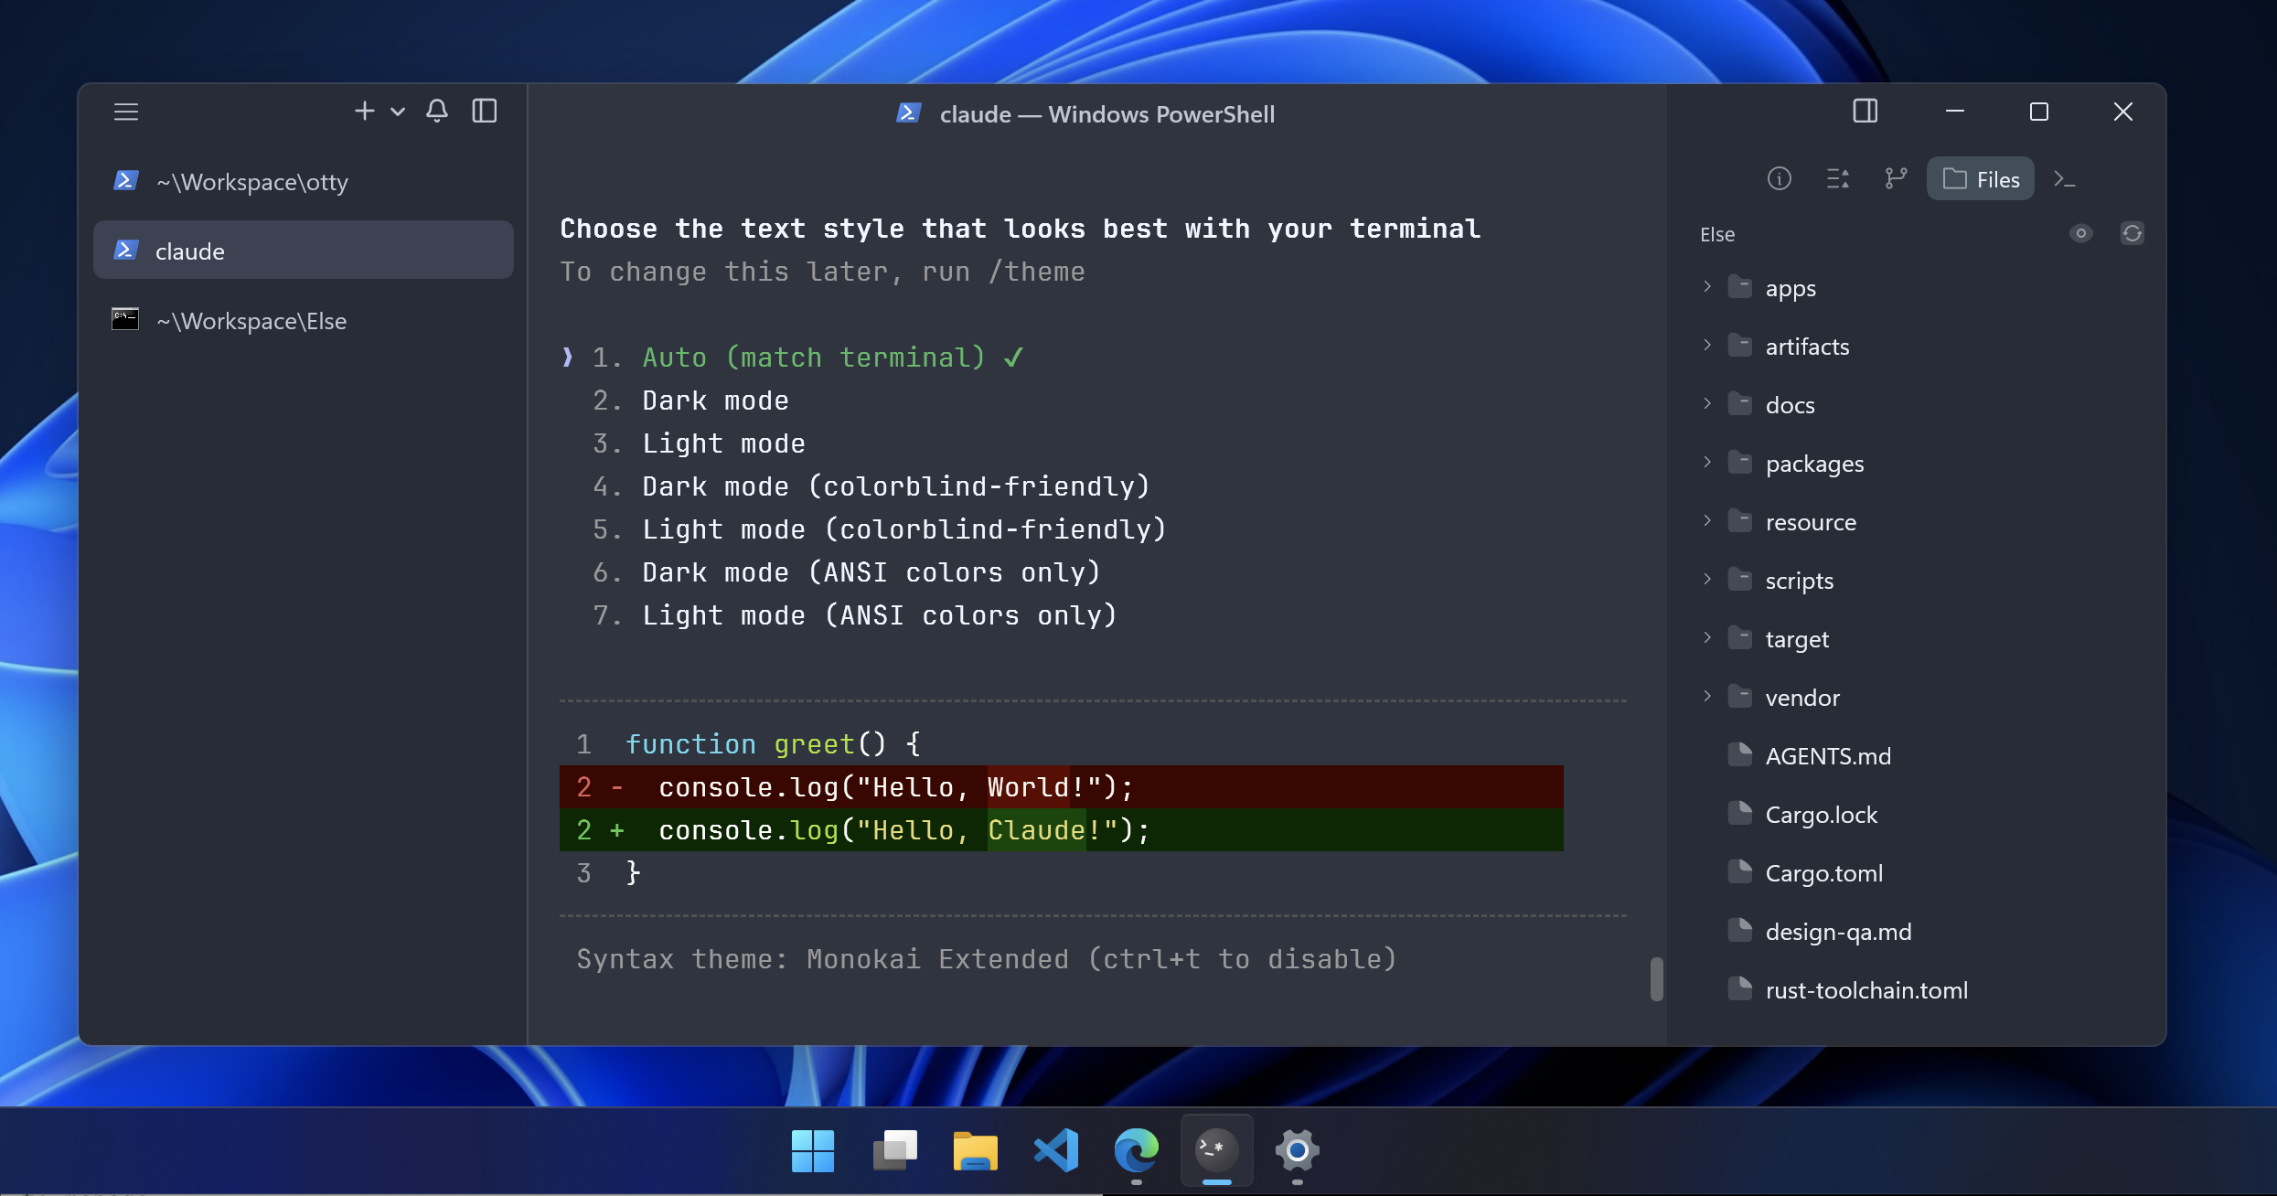Choose the Dark mode option
2277x1196 pixels.
point(690,400)
